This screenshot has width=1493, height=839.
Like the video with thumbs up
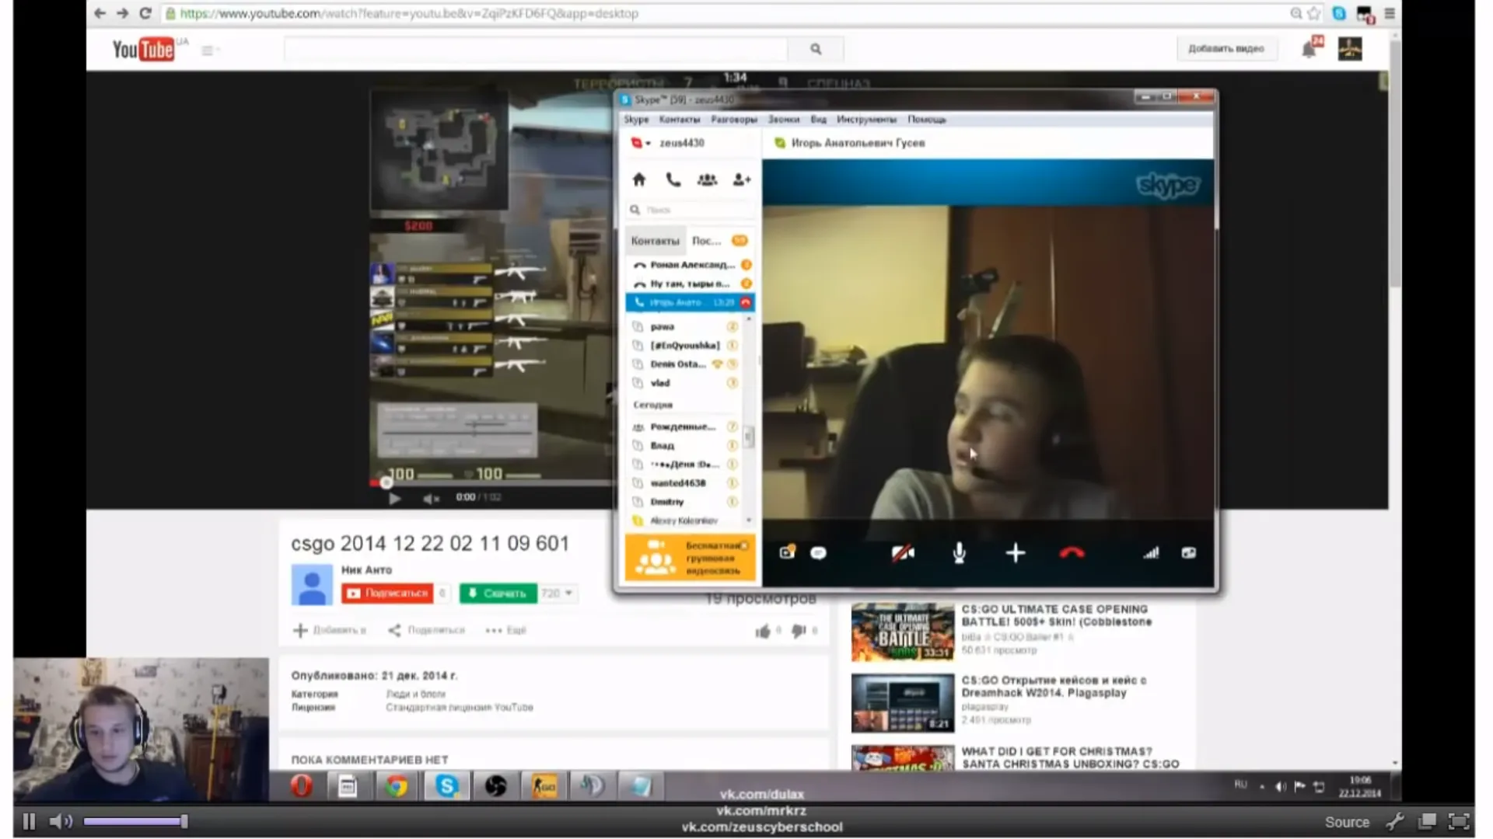[x=762, y=631]
